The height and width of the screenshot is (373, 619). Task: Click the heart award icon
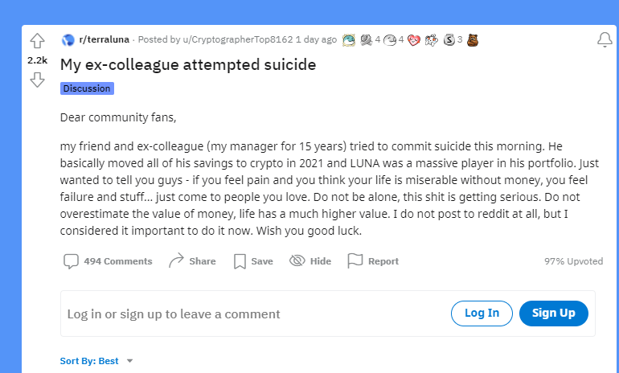(414, 39)
